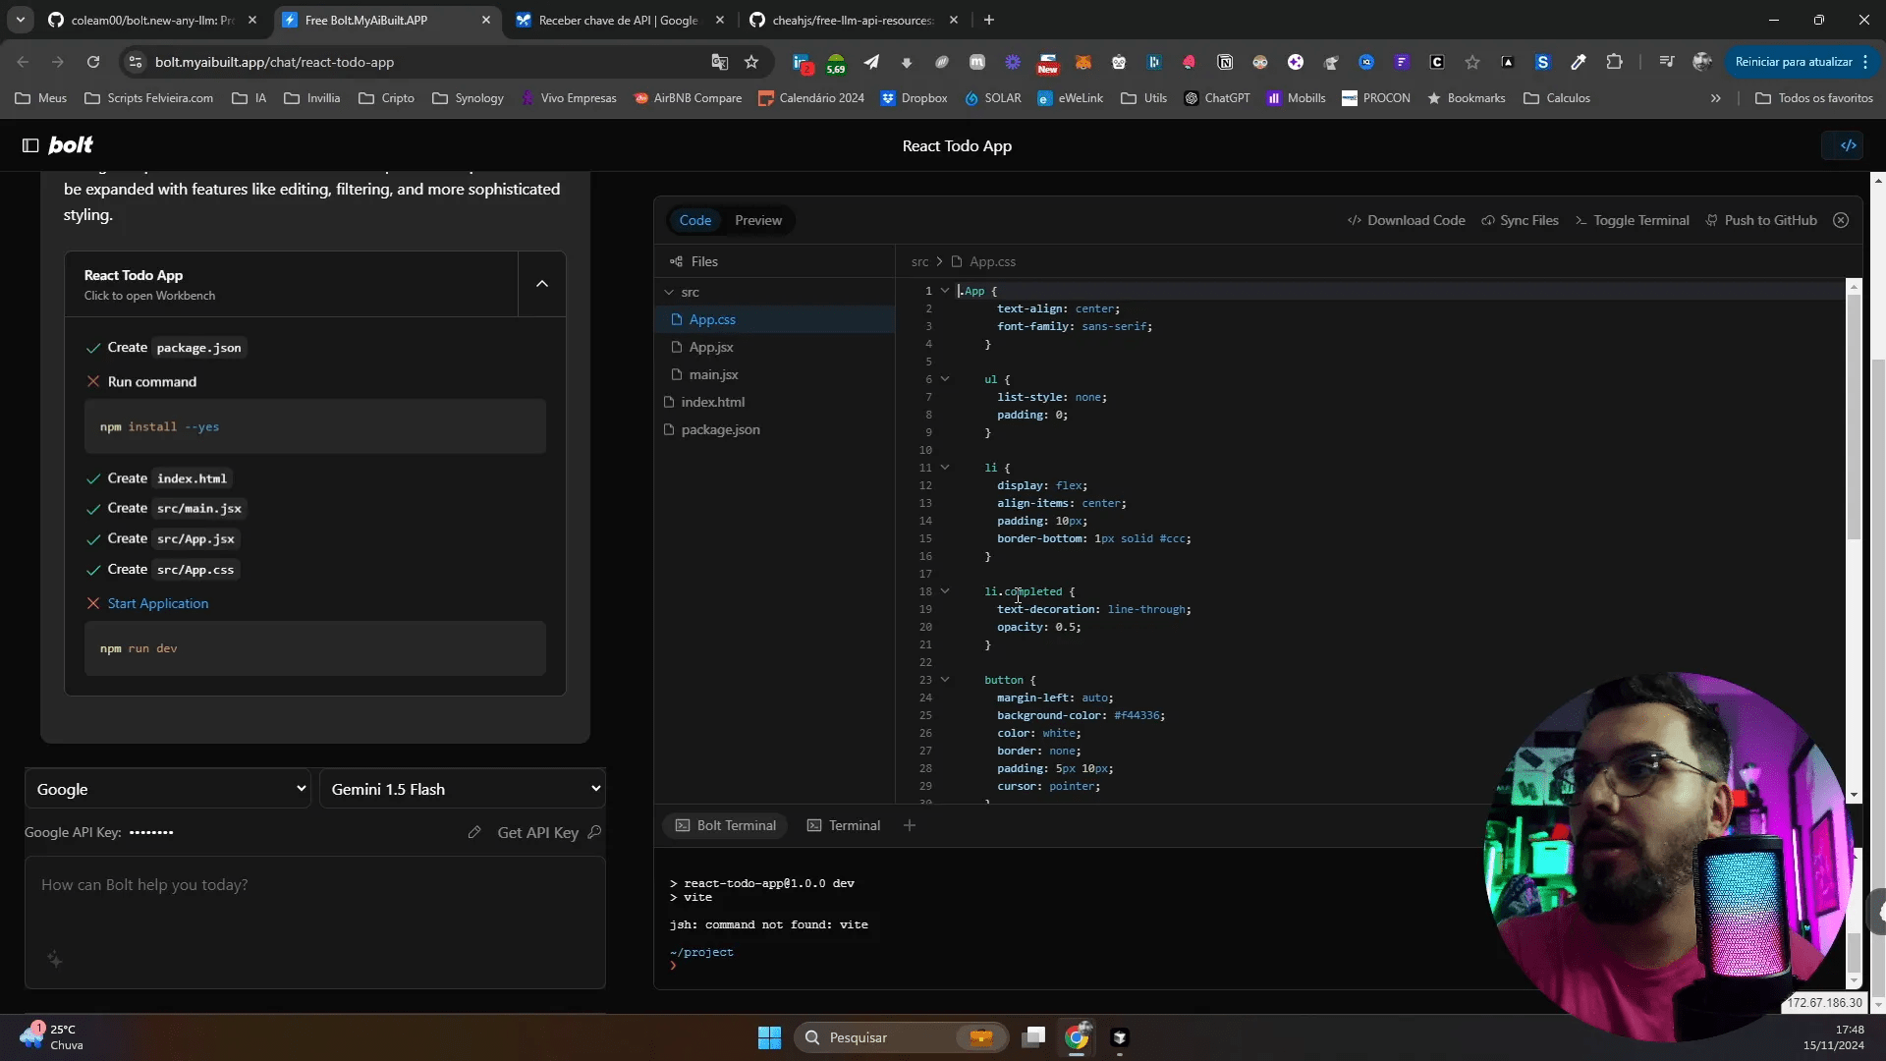The image size is (1886, 1061).
Task: Collapse the src folder in file tree
Action: tap(669, 292)
